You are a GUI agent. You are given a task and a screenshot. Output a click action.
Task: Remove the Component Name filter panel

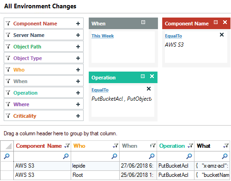(x=225, y=22)
